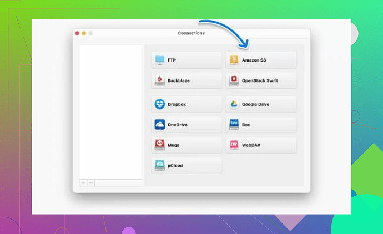Pick the OneDrive label text

coord(177,125)
